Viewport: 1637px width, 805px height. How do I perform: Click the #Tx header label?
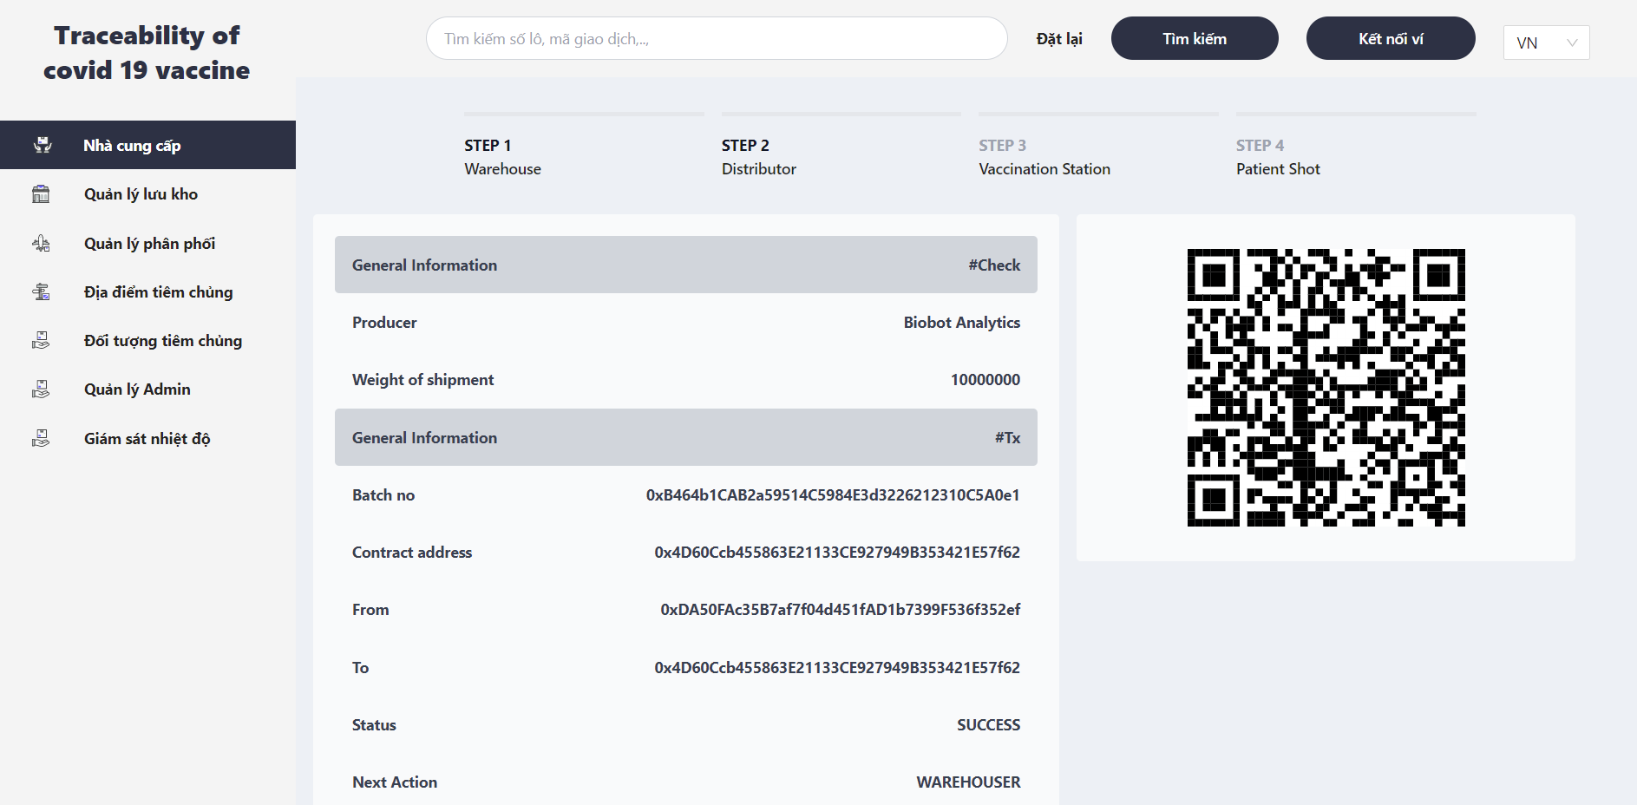click(1007, 437)
